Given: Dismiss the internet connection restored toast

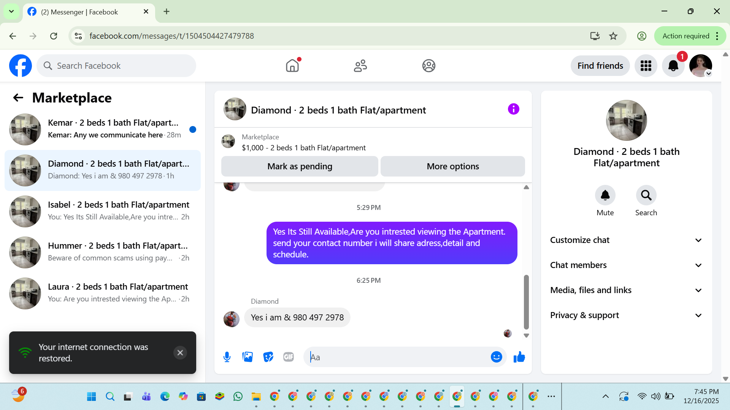Looking at the screenshot, I should tap(180, 353).
